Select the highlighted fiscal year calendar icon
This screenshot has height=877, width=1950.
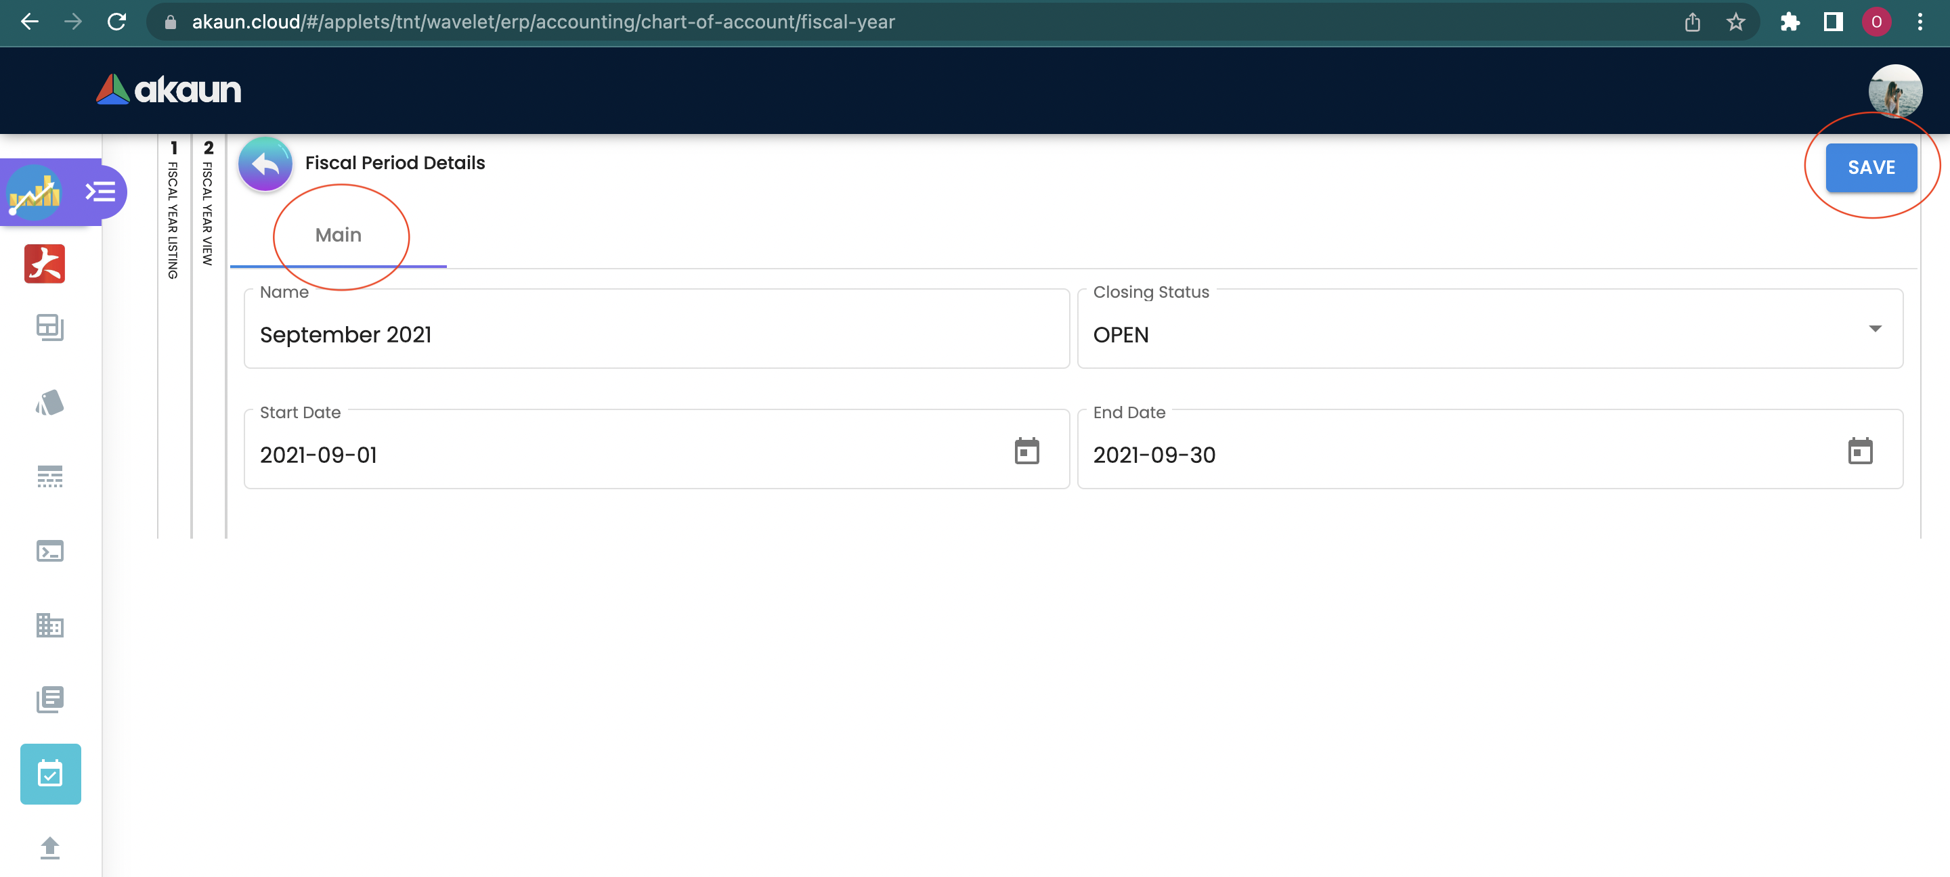(50, 774)
